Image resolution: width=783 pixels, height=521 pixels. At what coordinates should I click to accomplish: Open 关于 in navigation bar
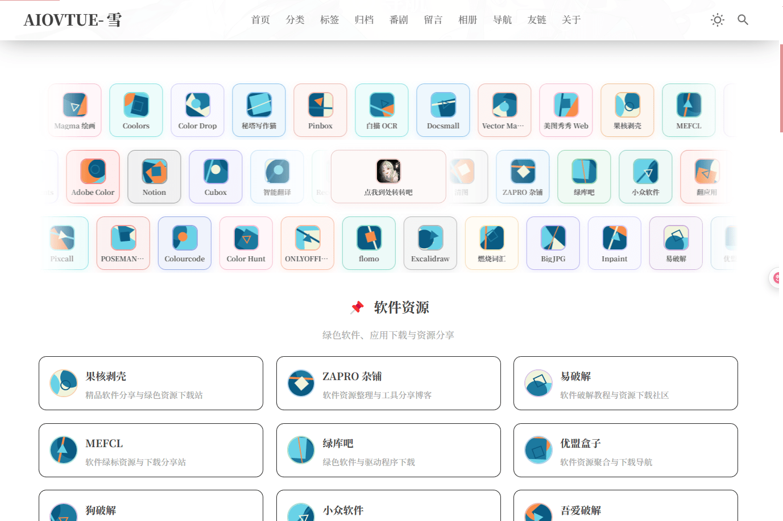571,20
